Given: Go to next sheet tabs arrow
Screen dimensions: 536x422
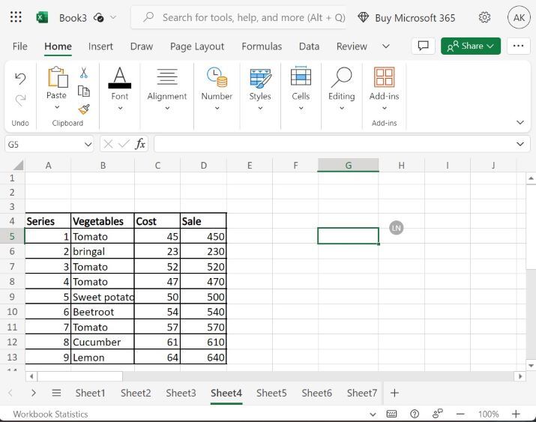Looking at the screenshot, I should coord(33,393).
